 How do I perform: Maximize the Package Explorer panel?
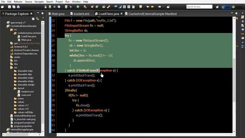42,13
